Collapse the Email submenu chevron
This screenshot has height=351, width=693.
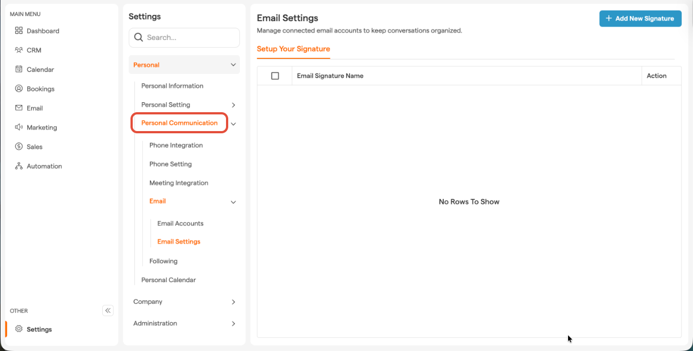click(x=233, y=202)
